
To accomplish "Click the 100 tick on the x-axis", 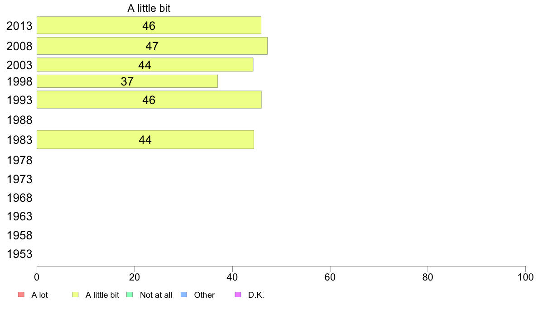I will tap(525, 277).
